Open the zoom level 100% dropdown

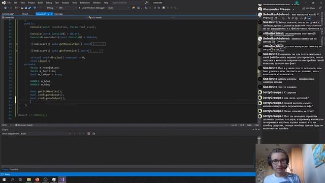(6, 125)
